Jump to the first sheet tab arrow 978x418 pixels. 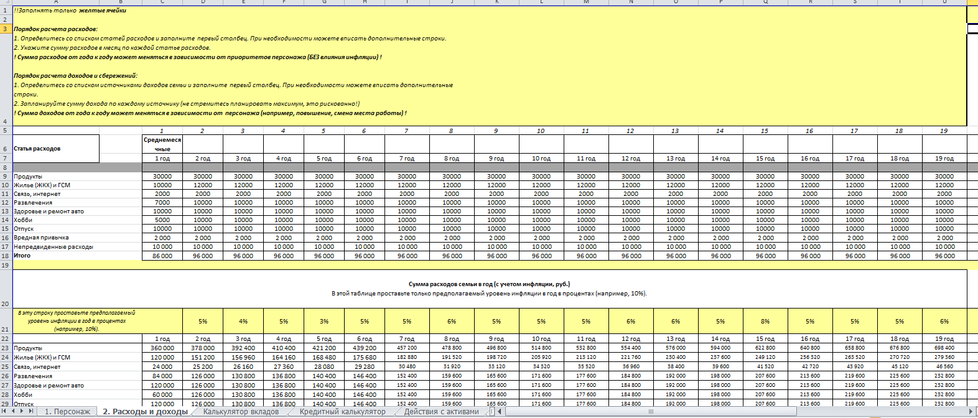click(5, 411)
